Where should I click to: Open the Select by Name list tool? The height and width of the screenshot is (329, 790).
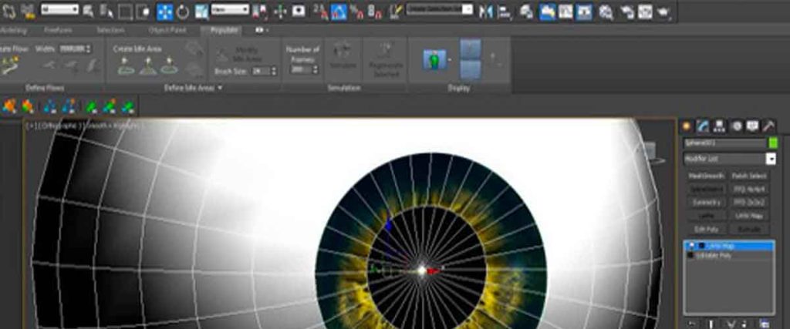point(106,11)
